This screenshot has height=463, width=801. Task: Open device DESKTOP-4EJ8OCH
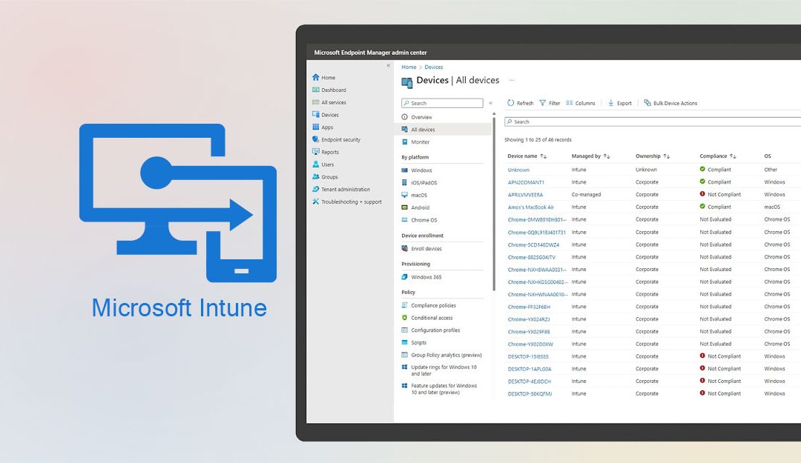(530, 382)
